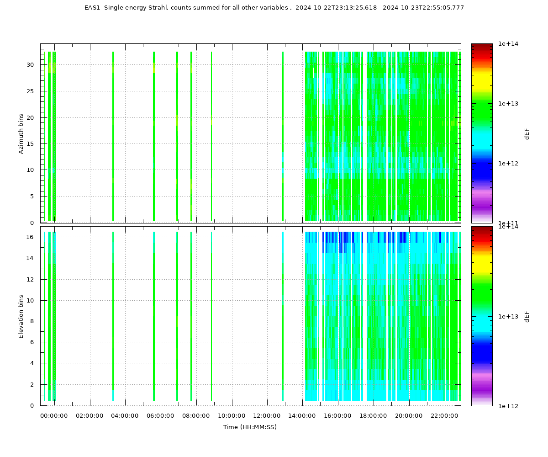This screenshot has width=548, height=457.
Task: Click the '1e+13' label on upper colorbar
Action: pos(508,103)
